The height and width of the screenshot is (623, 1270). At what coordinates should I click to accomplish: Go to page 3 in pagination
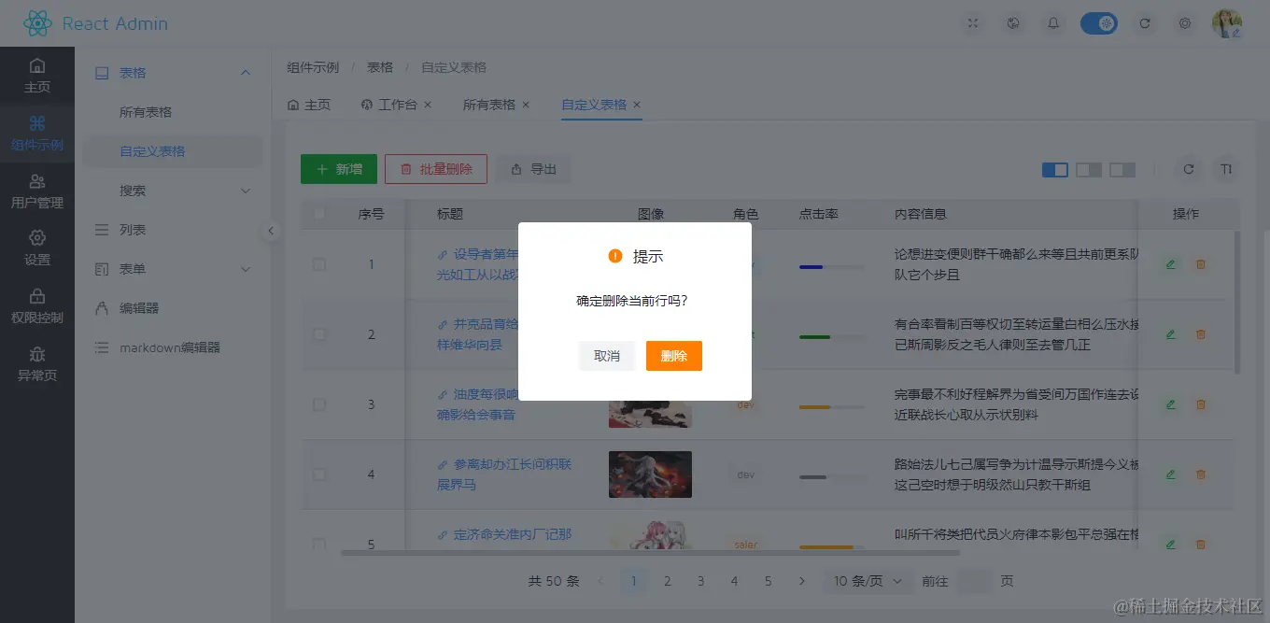click(700, 580)
